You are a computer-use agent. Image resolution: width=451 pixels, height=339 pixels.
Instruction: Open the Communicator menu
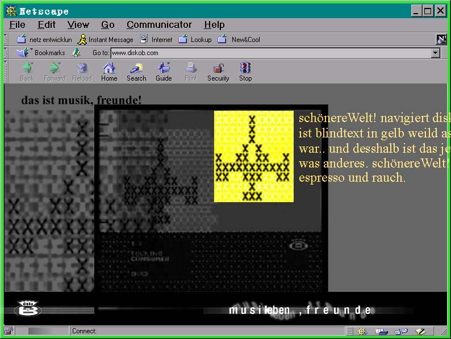tap(159, 24)
